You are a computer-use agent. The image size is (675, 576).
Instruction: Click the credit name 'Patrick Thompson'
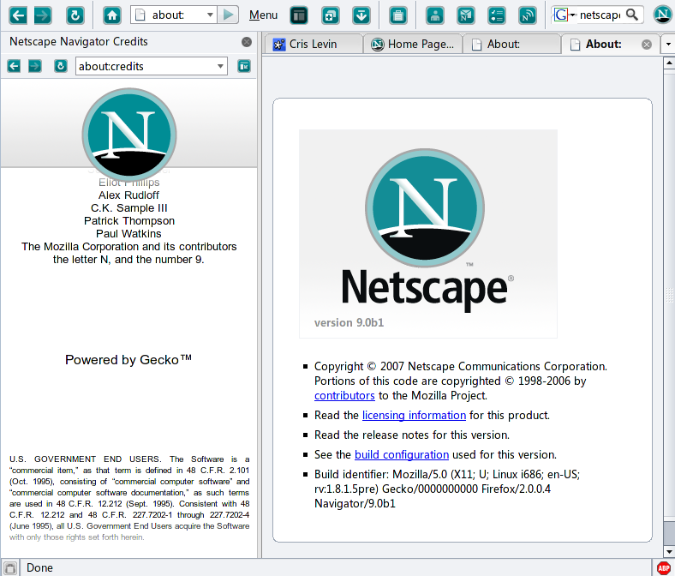[x=129, y=221]
